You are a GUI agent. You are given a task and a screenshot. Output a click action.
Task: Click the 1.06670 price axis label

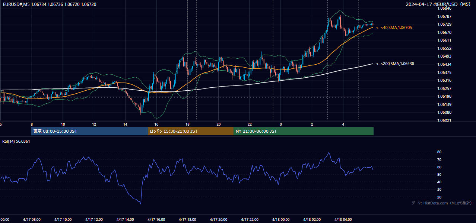point(444,32)
